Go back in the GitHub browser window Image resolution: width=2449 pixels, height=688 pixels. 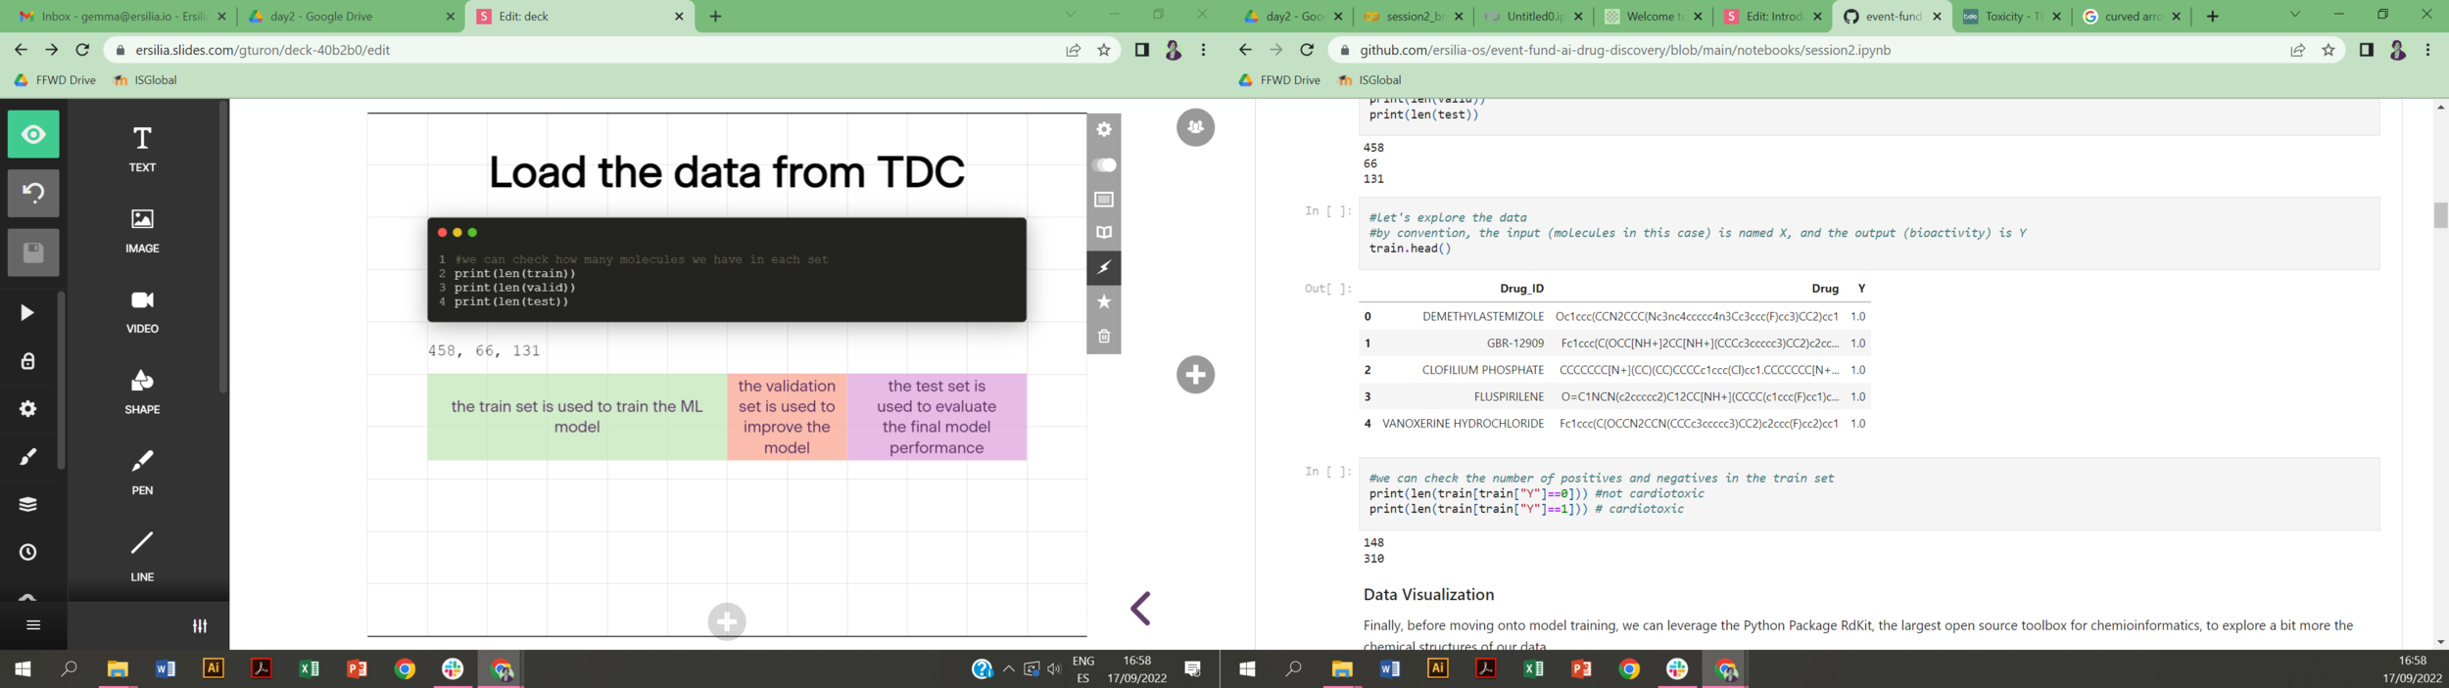(x=1245, y=50)
